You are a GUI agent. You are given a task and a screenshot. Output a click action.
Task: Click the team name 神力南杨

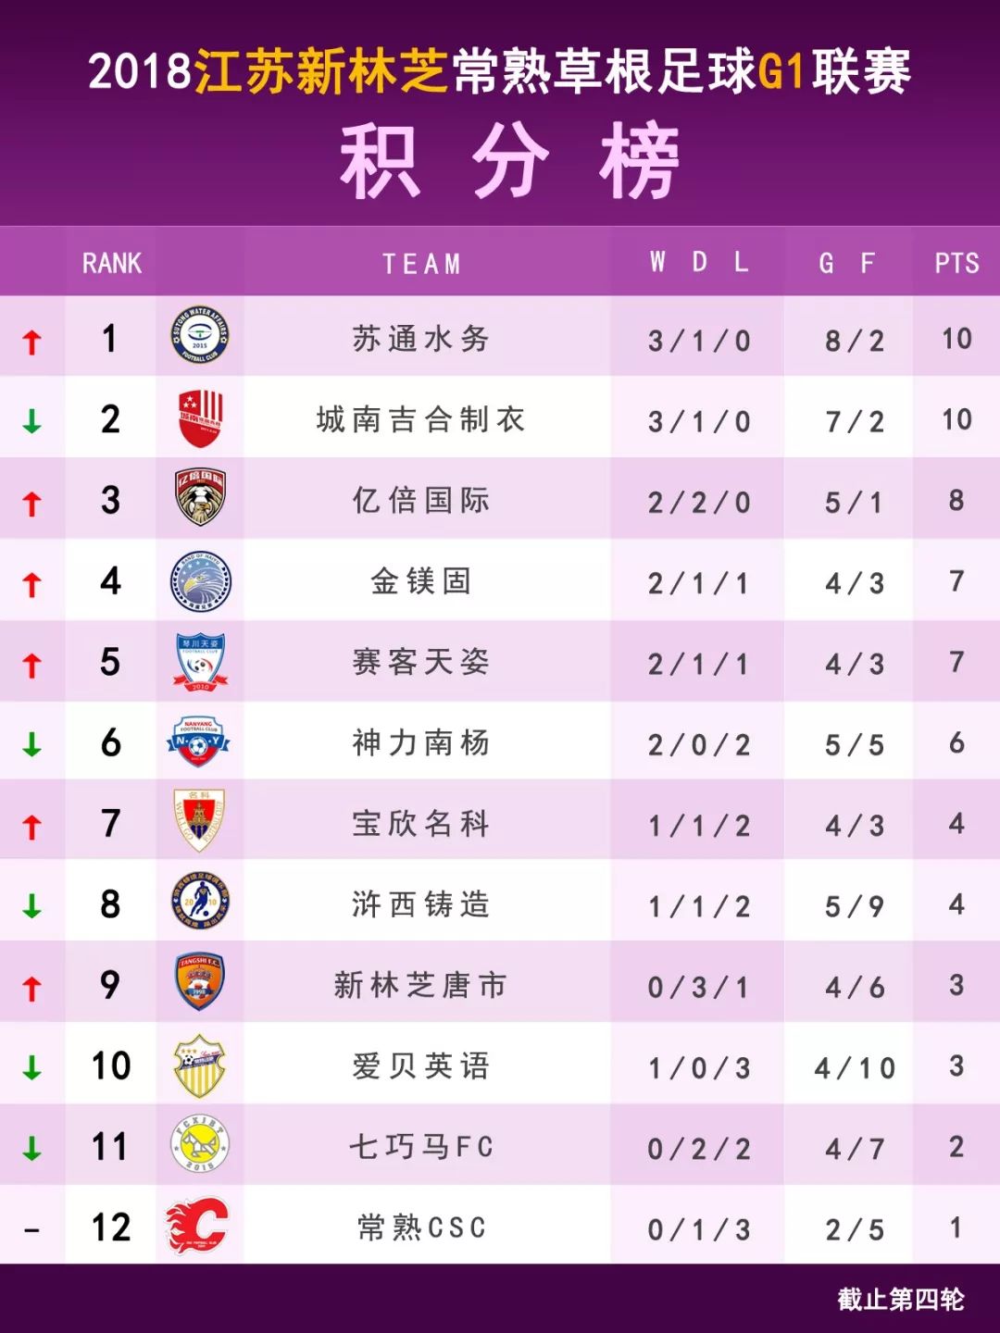coord(421,742)
